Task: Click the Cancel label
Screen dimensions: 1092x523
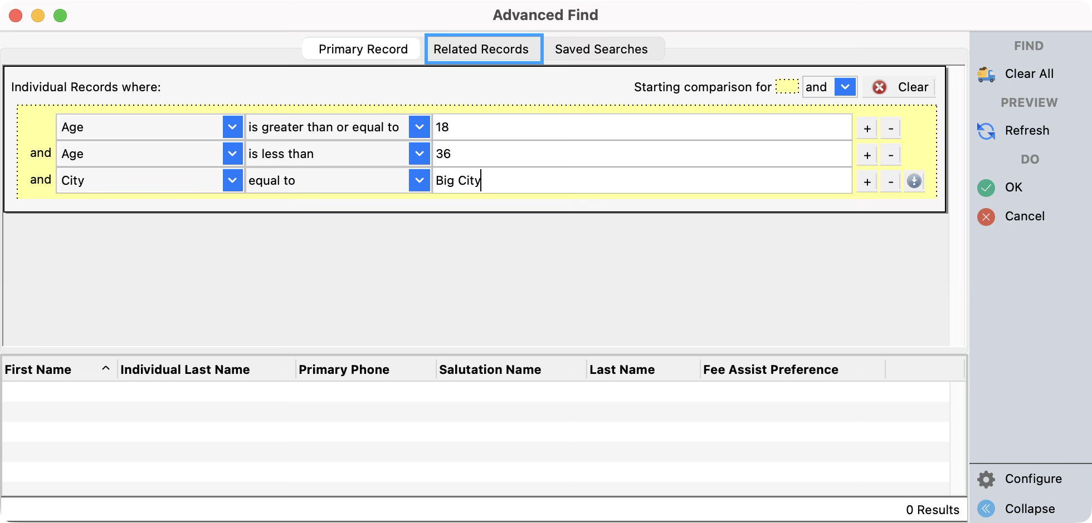Action: [1025, 216]
